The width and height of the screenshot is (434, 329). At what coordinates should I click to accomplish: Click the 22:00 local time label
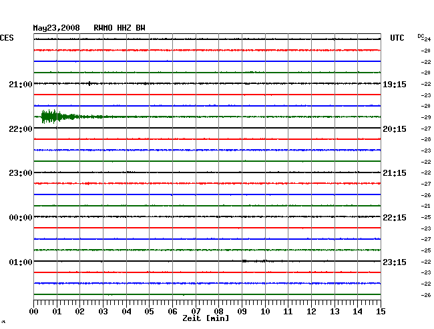coord(21,129)
